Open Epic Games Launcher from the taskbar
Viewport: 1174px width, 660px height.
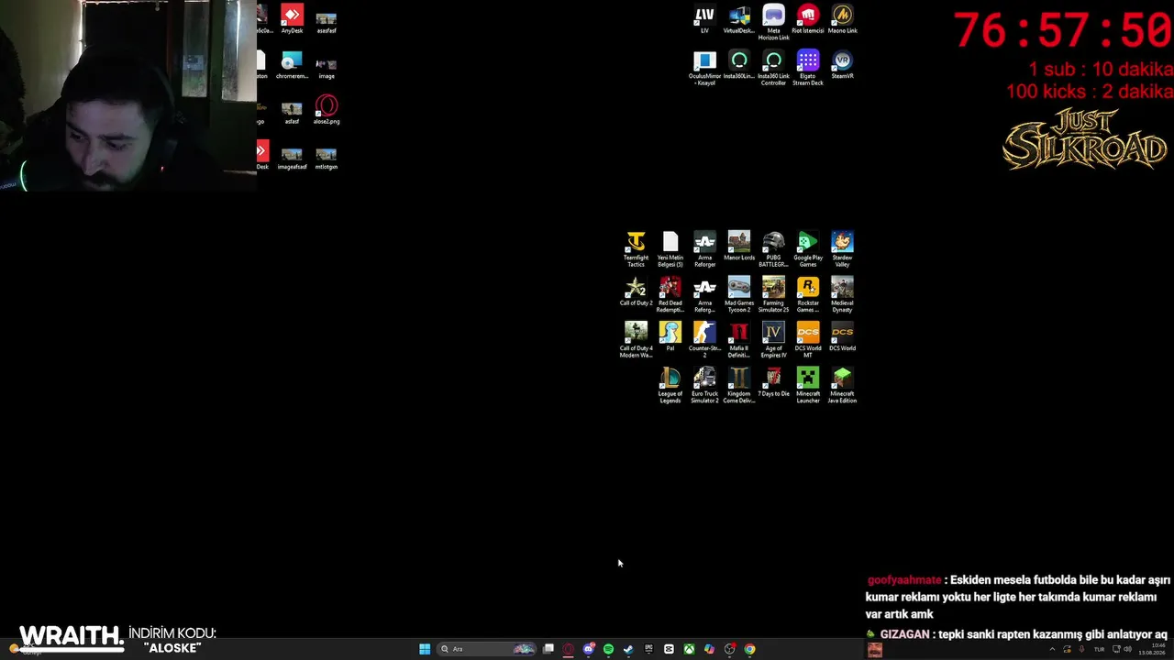click(x=648, y=649)
